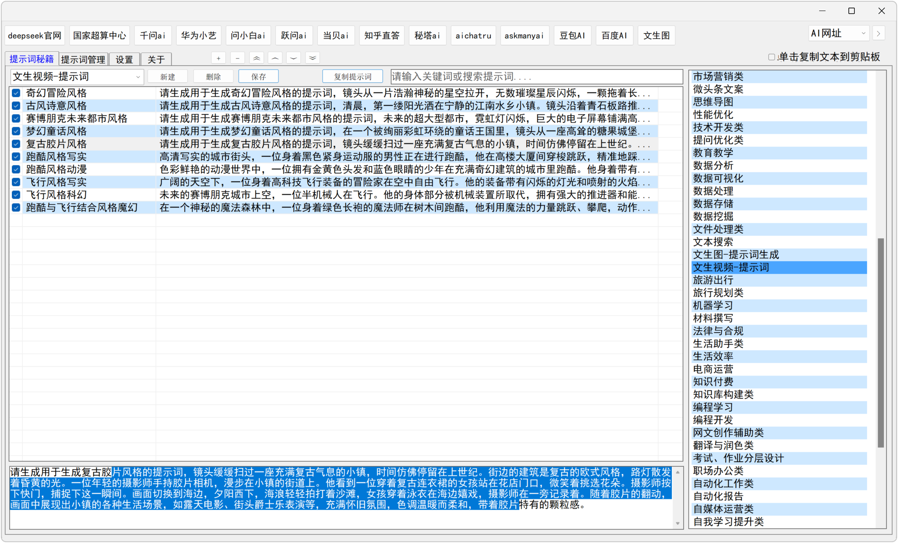Click the 复制提示词 button
The height and width of the screenshot is (543, 898).
point(353,77)
